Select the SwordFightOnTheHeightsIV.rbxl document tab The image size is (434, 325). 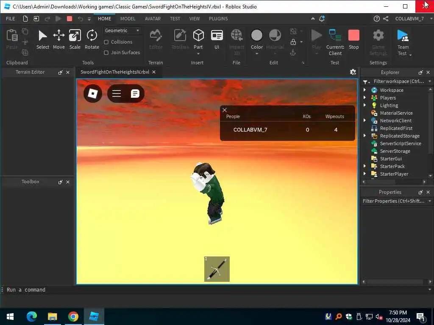click(x=114, y=72)
